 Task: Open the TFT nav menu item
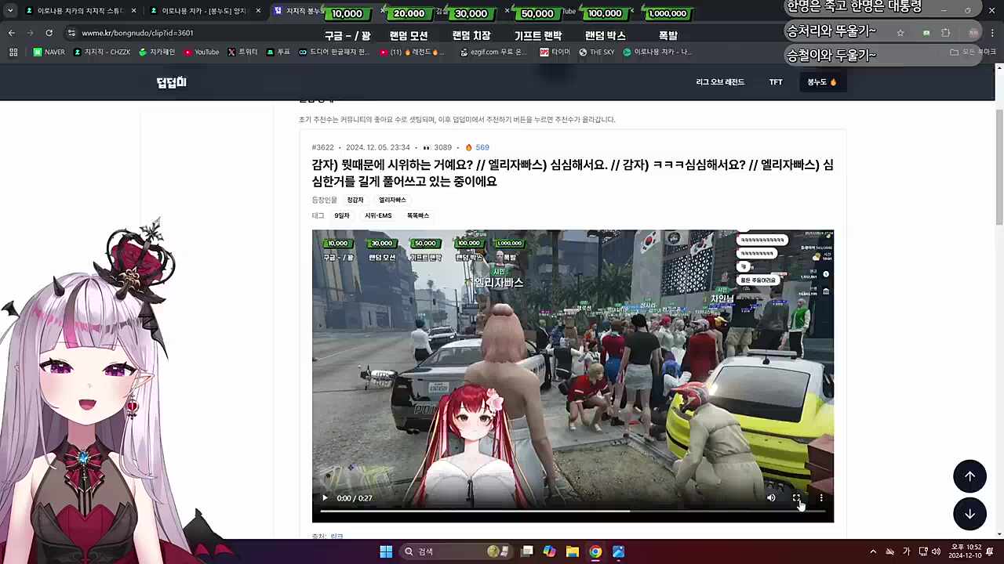tap(776, 82)
